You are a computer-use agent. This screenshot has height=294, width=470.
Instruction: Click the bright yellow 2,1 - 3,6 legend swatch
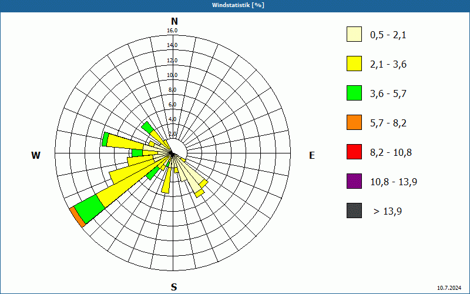point(354,64)
